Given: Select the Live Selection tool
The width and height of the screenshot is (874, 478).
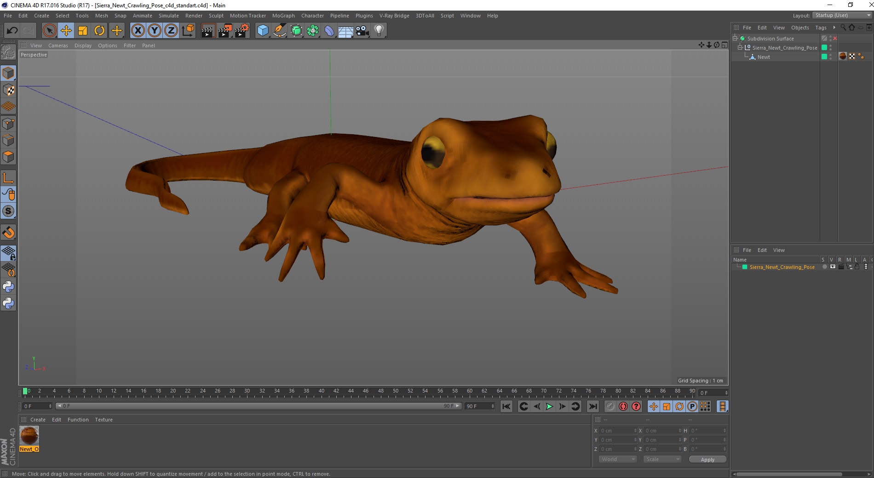Looking at the screenshot, I should point(49,31).
